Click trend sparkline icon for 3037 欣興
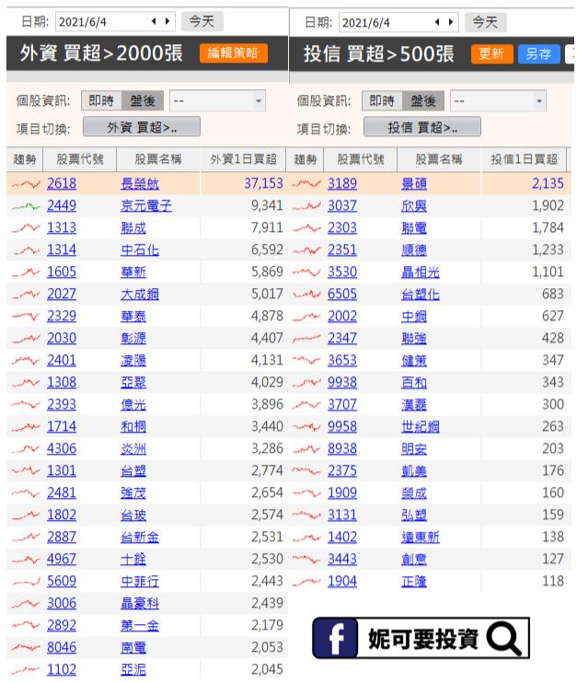The width and height of the screenshot is (577, 683). tap(306, 206)
